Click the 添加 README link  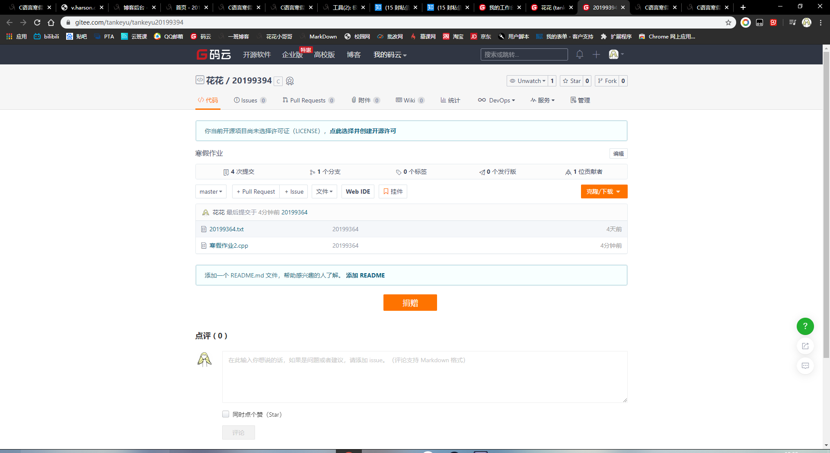coord(365,275)
